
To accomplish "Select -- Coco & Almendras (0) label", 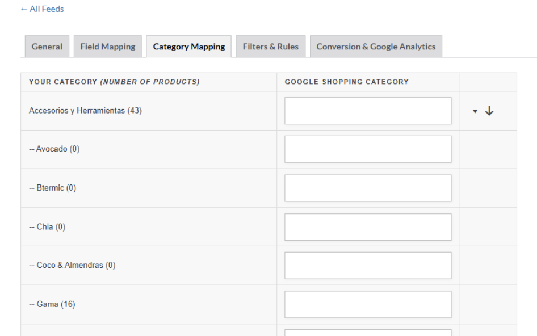I will point(72,266).
